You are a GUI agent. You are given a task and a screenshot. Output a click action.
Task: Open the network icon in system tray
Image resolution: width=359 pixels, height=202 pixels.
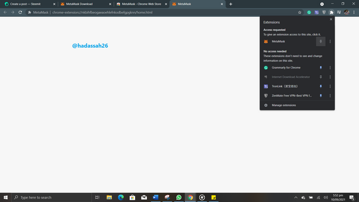click(318, 197)
